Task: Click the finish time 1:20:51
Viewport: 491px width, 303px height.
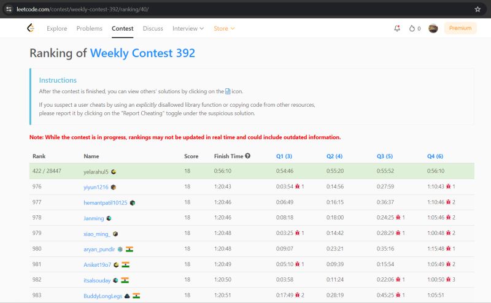Action: pyautogui.click(x=223, y=295)
